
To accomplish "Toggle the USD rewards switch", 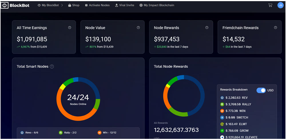I will [x=261, y=90].
